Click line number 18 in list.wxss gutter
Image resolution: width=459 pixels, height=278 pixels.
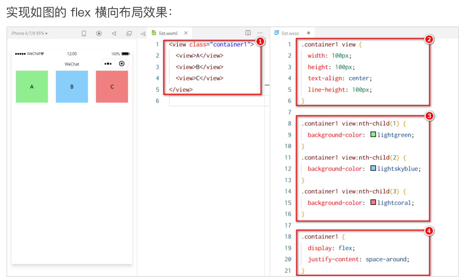(288, 237)
